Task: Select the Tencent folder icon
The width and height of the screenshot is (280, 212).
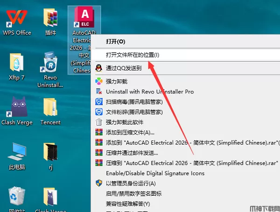Action: point(50,107)
